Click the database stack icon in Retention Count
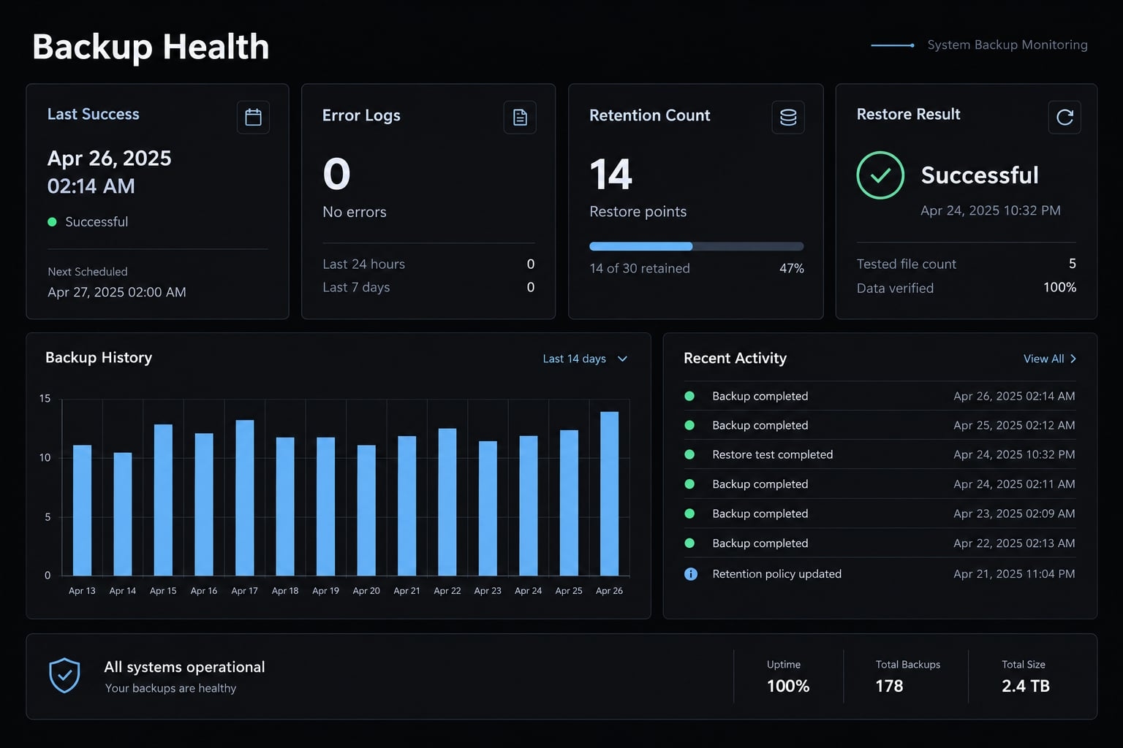 [x=788, y=117]
